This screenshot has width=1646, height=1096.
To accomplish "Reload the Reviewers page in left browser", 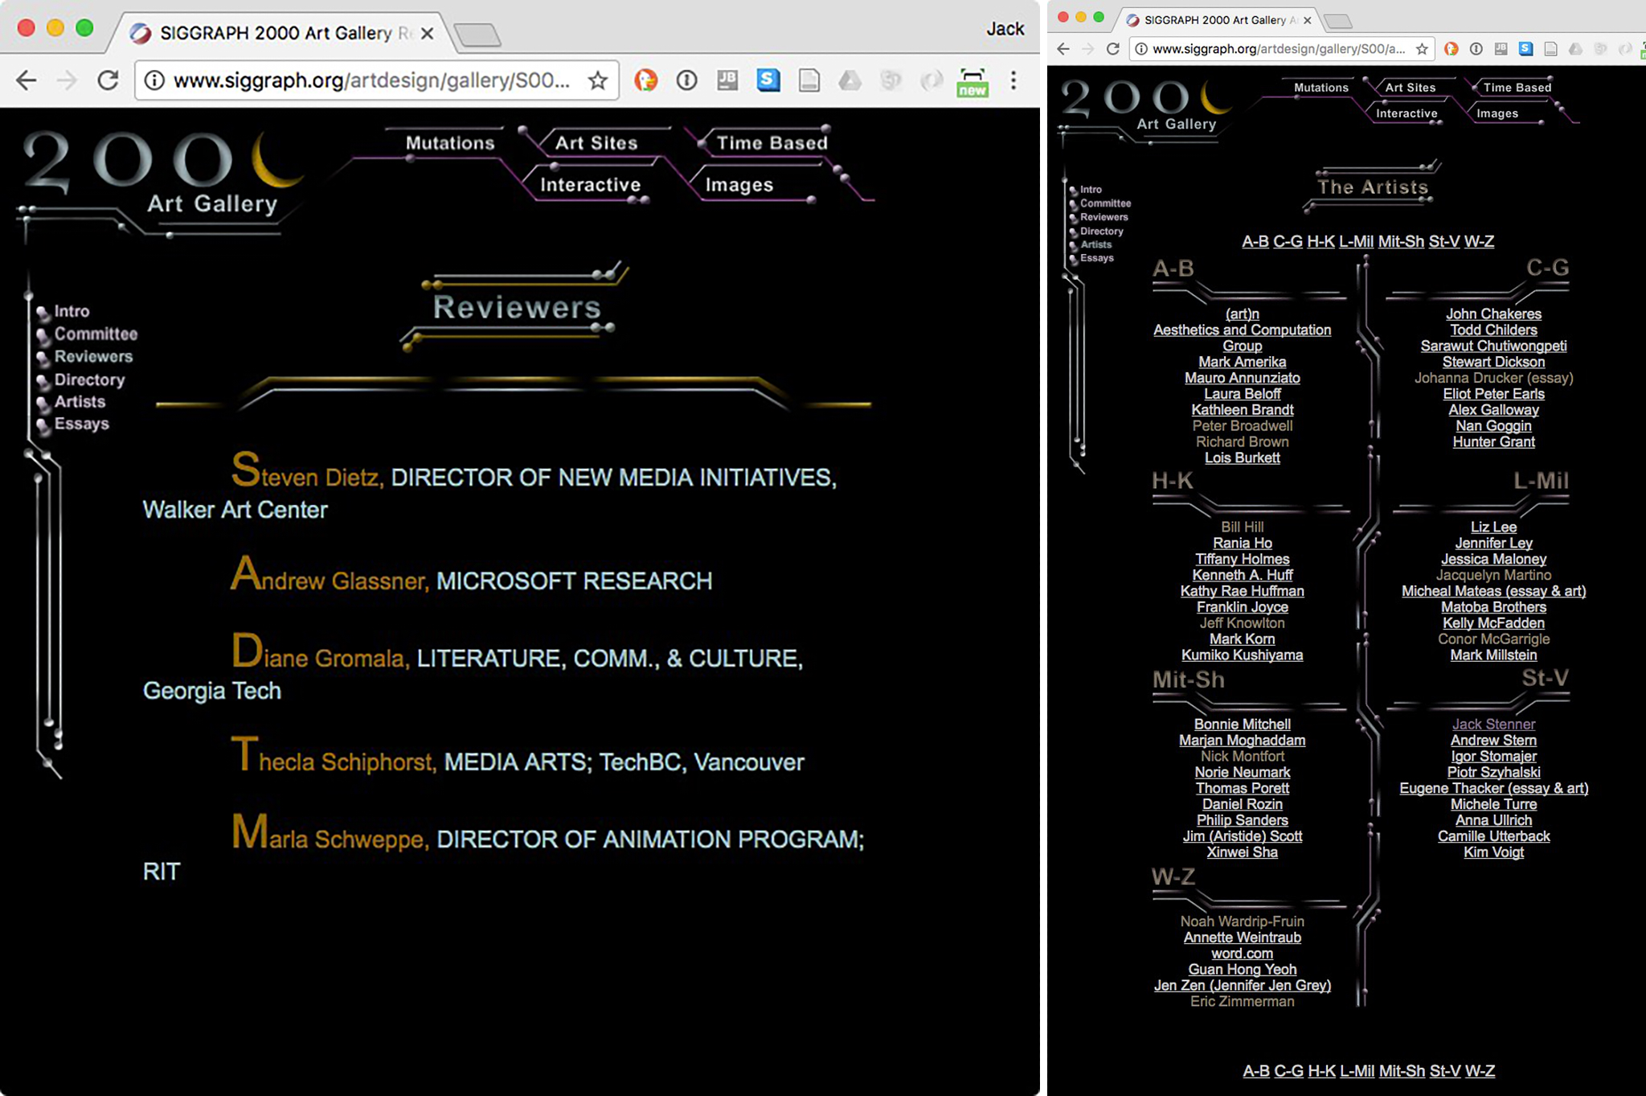I will tap(108, 80).
